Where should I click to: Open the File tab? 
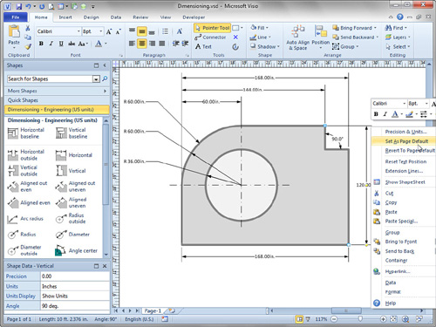point(16,17)
